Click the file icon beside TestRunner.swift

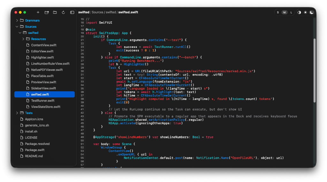28,101
